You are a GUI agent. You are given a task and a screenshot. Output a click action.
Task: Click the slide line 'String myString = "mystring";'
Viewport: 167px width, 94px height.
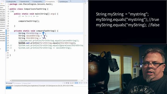[x=122, y=14]
